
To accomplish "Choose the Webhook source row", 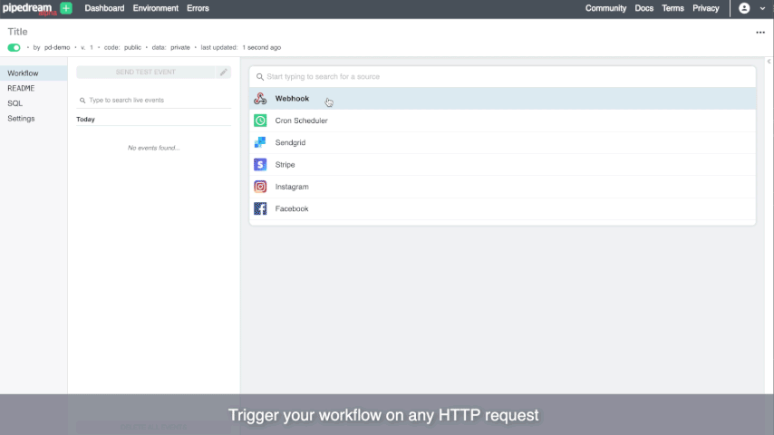I will pyautogui.click(x=502, y=98).
